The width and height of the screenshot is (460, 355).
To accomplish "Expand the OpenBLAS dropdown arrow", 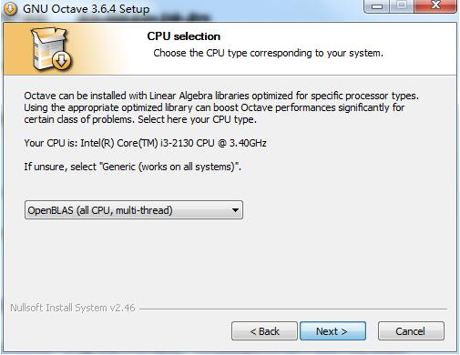I will click(x=235, y=210).
